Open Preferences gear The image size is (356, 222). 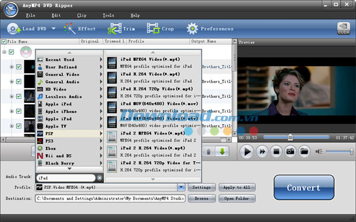pyautogui.click(x=192, y=29)
